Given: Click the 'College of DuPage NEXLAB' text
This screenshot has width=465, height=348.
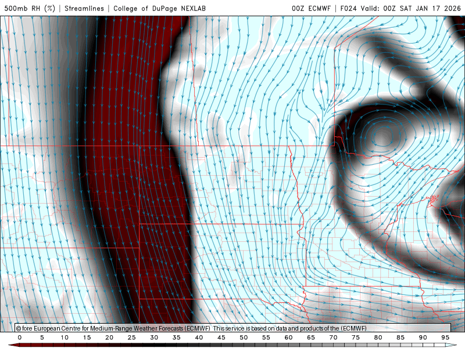Looking at the screenshot, I should pos(159,8).
